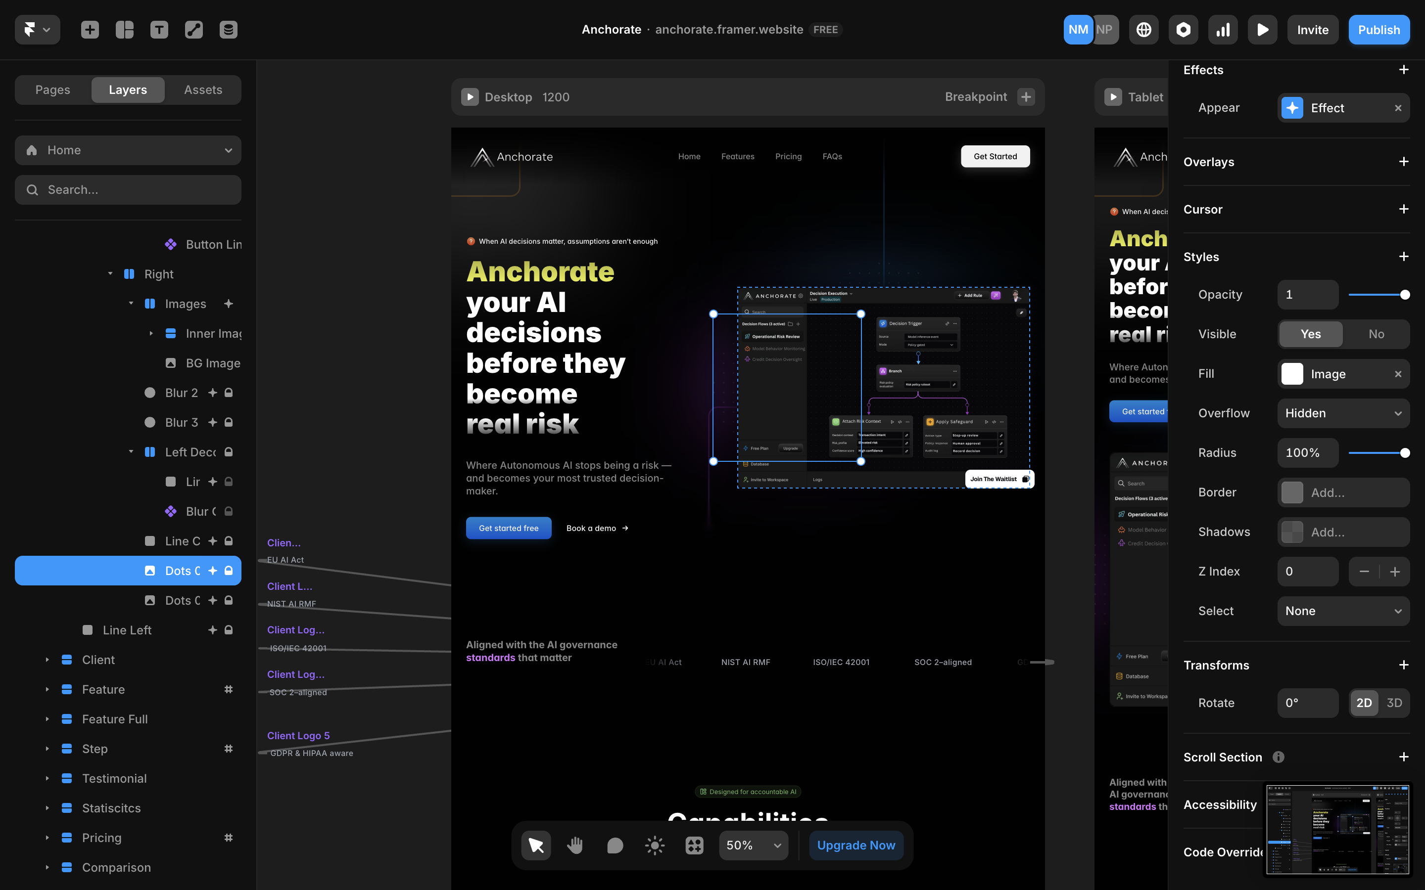Open the analytics bar chart icon
Screen dimensions: 1425x890
[1223, 30]
